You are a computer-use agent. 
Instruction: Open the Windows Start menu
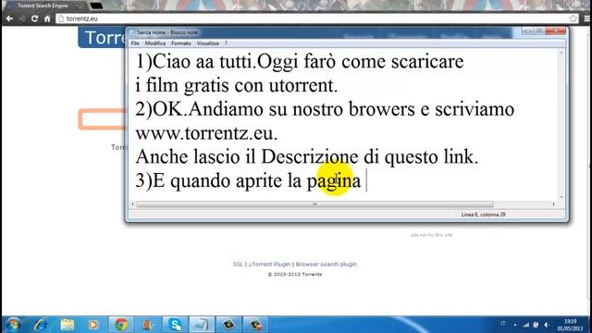tap(13, 325)
